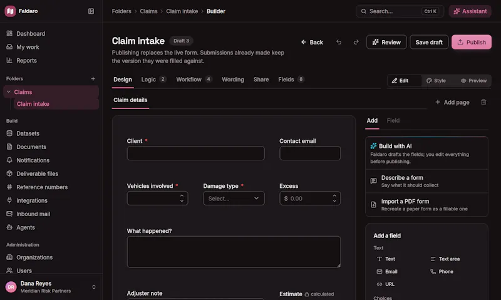This screenshot has width=501, height=300.
Task: Switch builder to Edit mode
Action: tap(404, 81)
